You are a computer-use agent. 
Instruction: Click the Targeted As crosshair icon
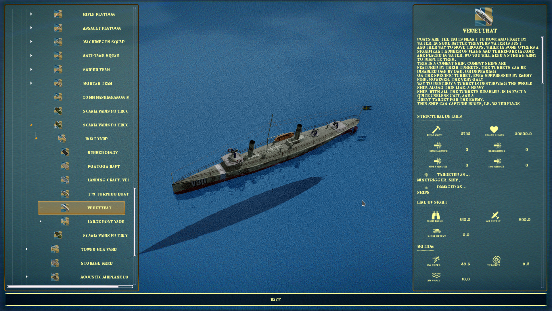(426, 175)
